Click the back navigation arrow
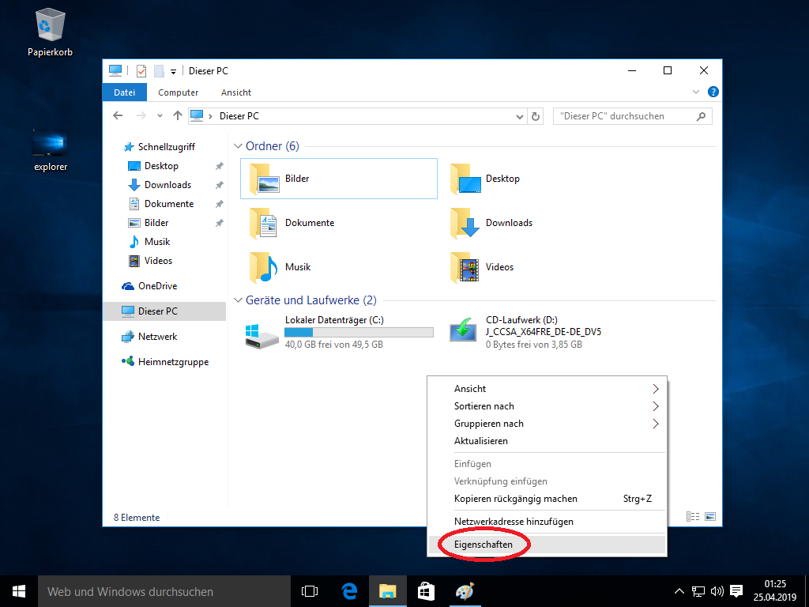Screen dimensions: 809x607 (118, 115)
